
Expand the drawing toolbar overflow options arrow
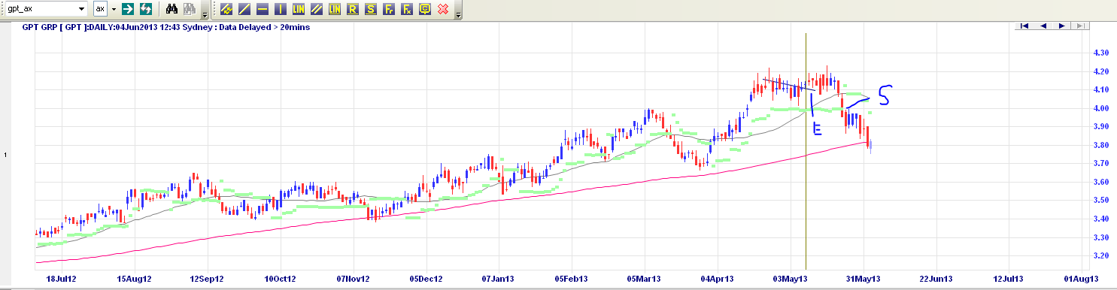pyautogui.click(x=459, y=14)
